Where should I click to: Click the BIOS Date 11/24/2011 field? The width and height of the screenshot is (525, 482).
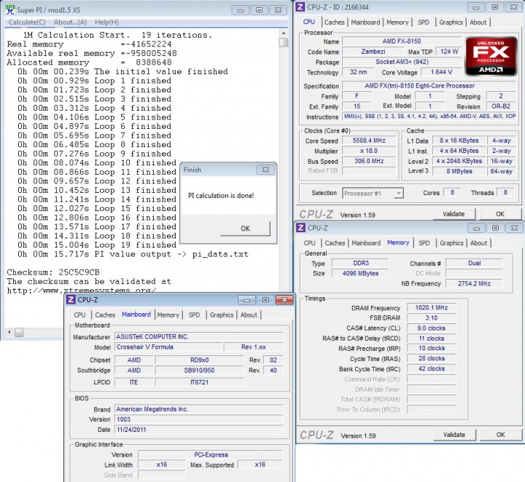(199, 430)
